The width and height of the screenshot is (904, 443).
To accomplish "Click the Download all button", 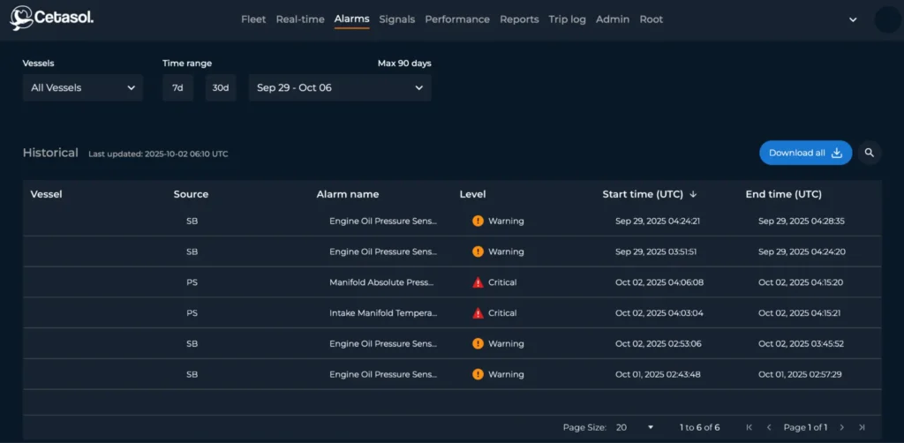I will pyautogui.click(x=805, y=153).
